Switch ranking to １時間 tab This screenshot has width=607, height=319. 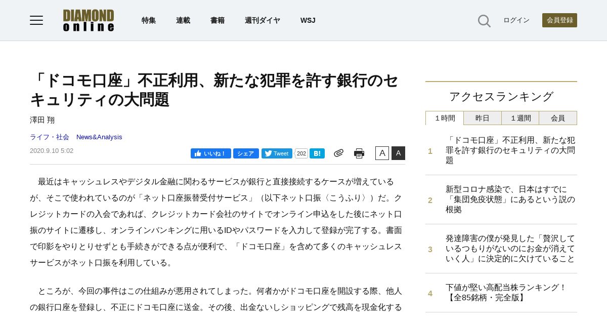click(445, 118)
